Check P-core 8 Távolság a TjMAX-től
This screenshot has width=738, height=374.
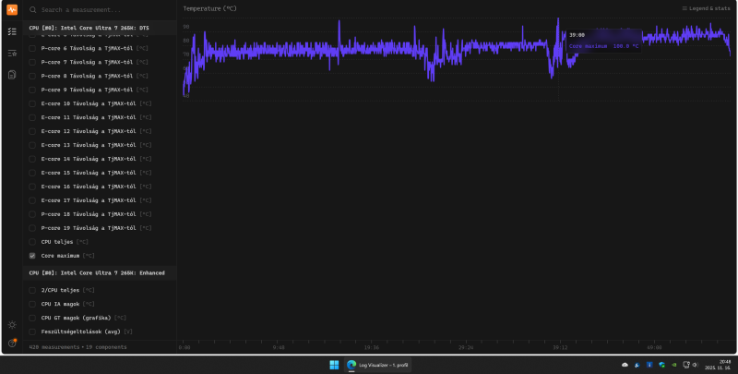(32, 76)
